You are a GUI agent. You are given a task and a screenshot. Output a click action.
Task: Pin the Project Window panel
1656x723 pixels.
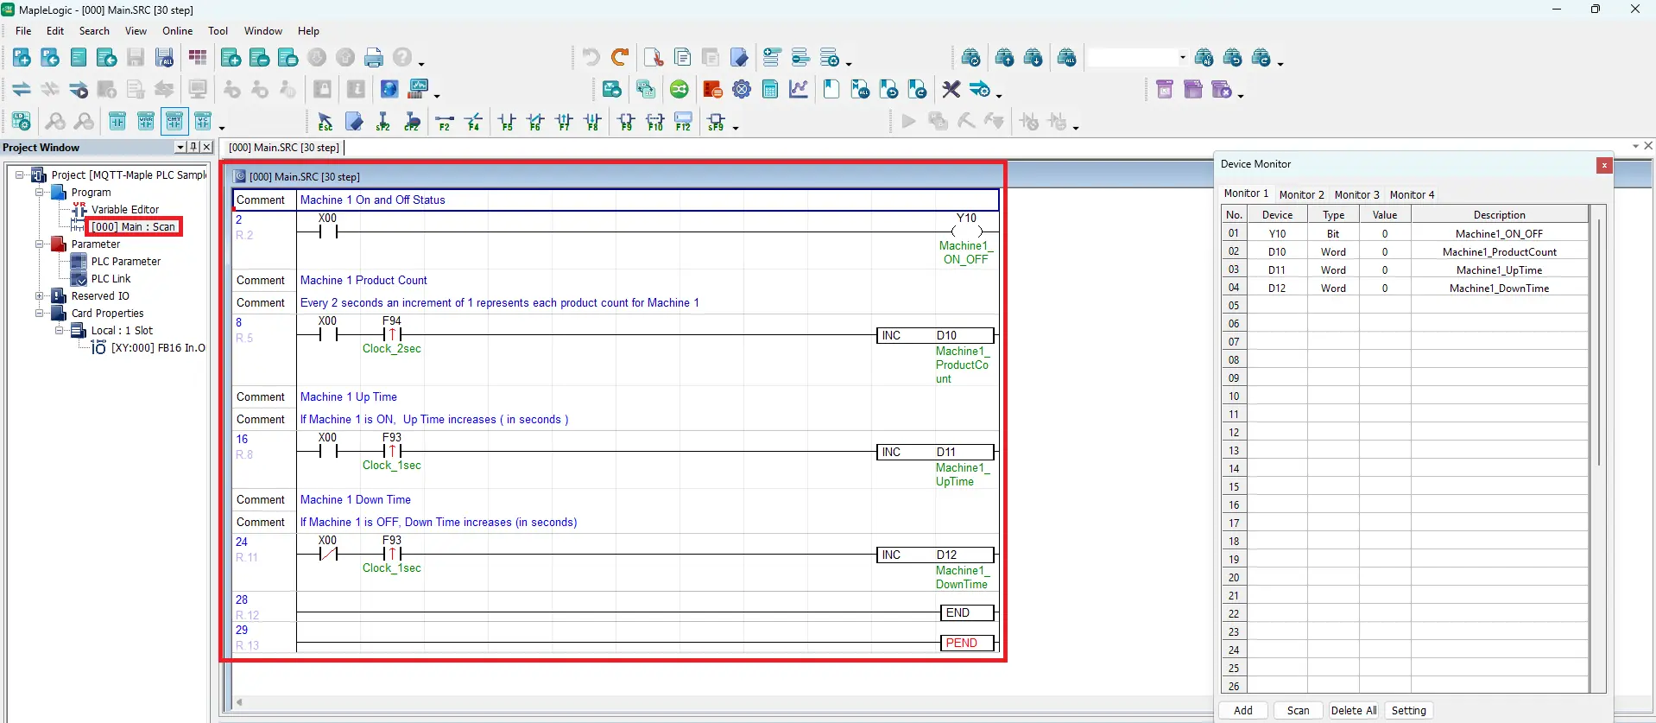(193, 147)
